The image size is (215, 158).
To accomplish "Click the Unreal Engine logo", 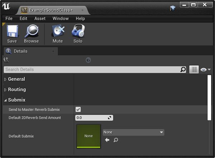I will [6, 6].
